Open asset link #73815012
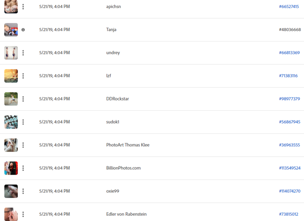This screenshot has height=221, width=304. [288, 214]
